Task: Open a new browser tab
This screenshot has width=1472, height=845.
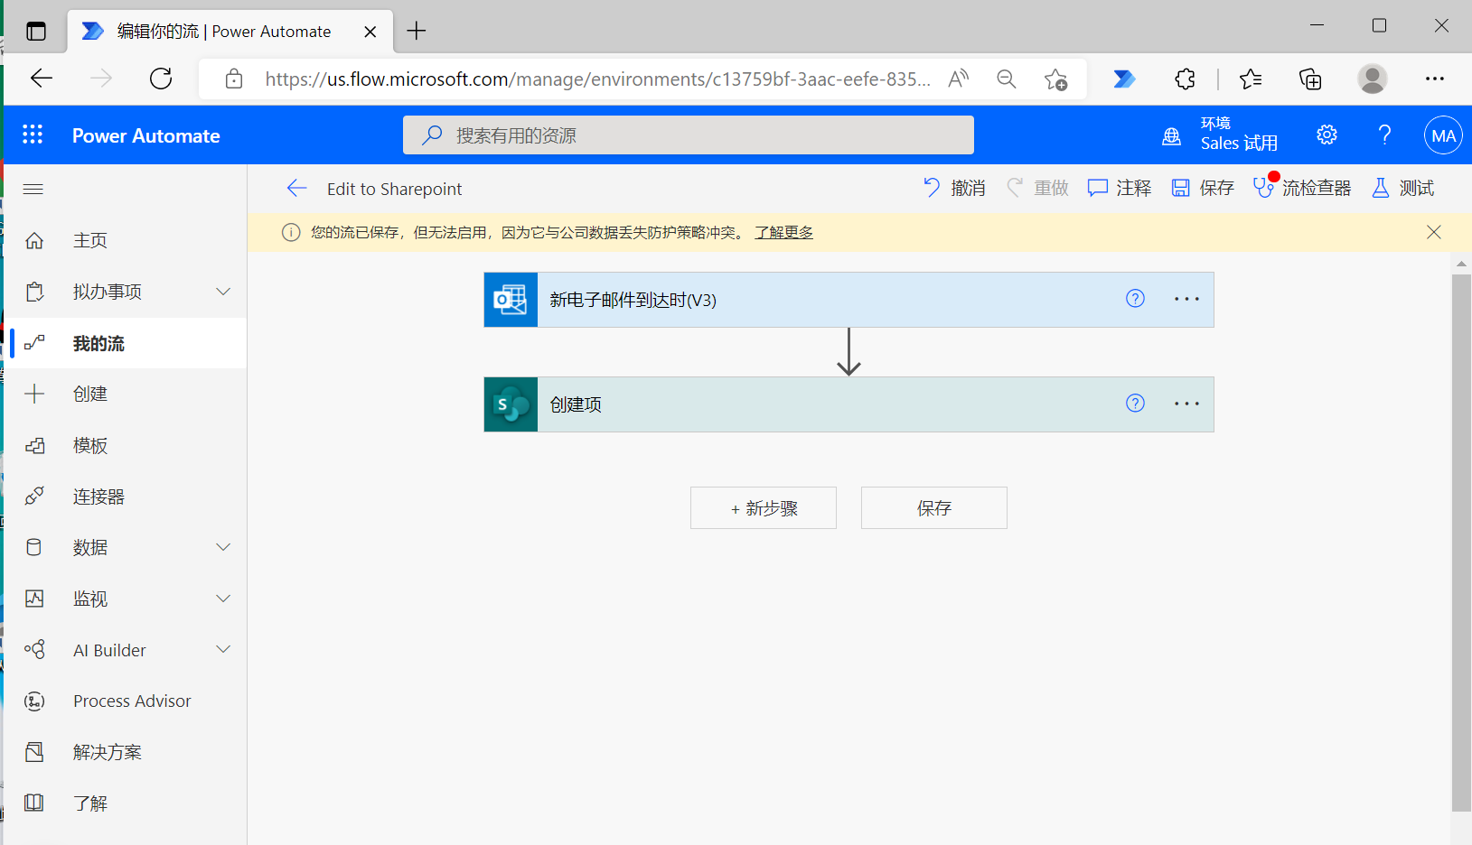Action: click(416, 31)
